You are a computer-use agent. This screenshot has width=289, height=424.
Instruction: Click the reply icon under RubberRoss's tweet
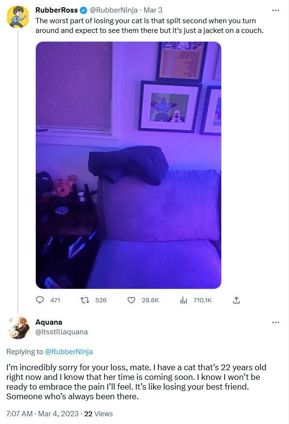click(40, 300)
